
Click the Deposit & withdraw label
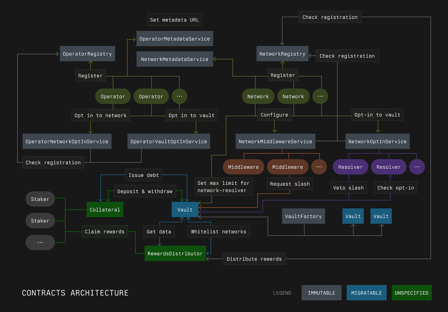[x=145, y=191]
